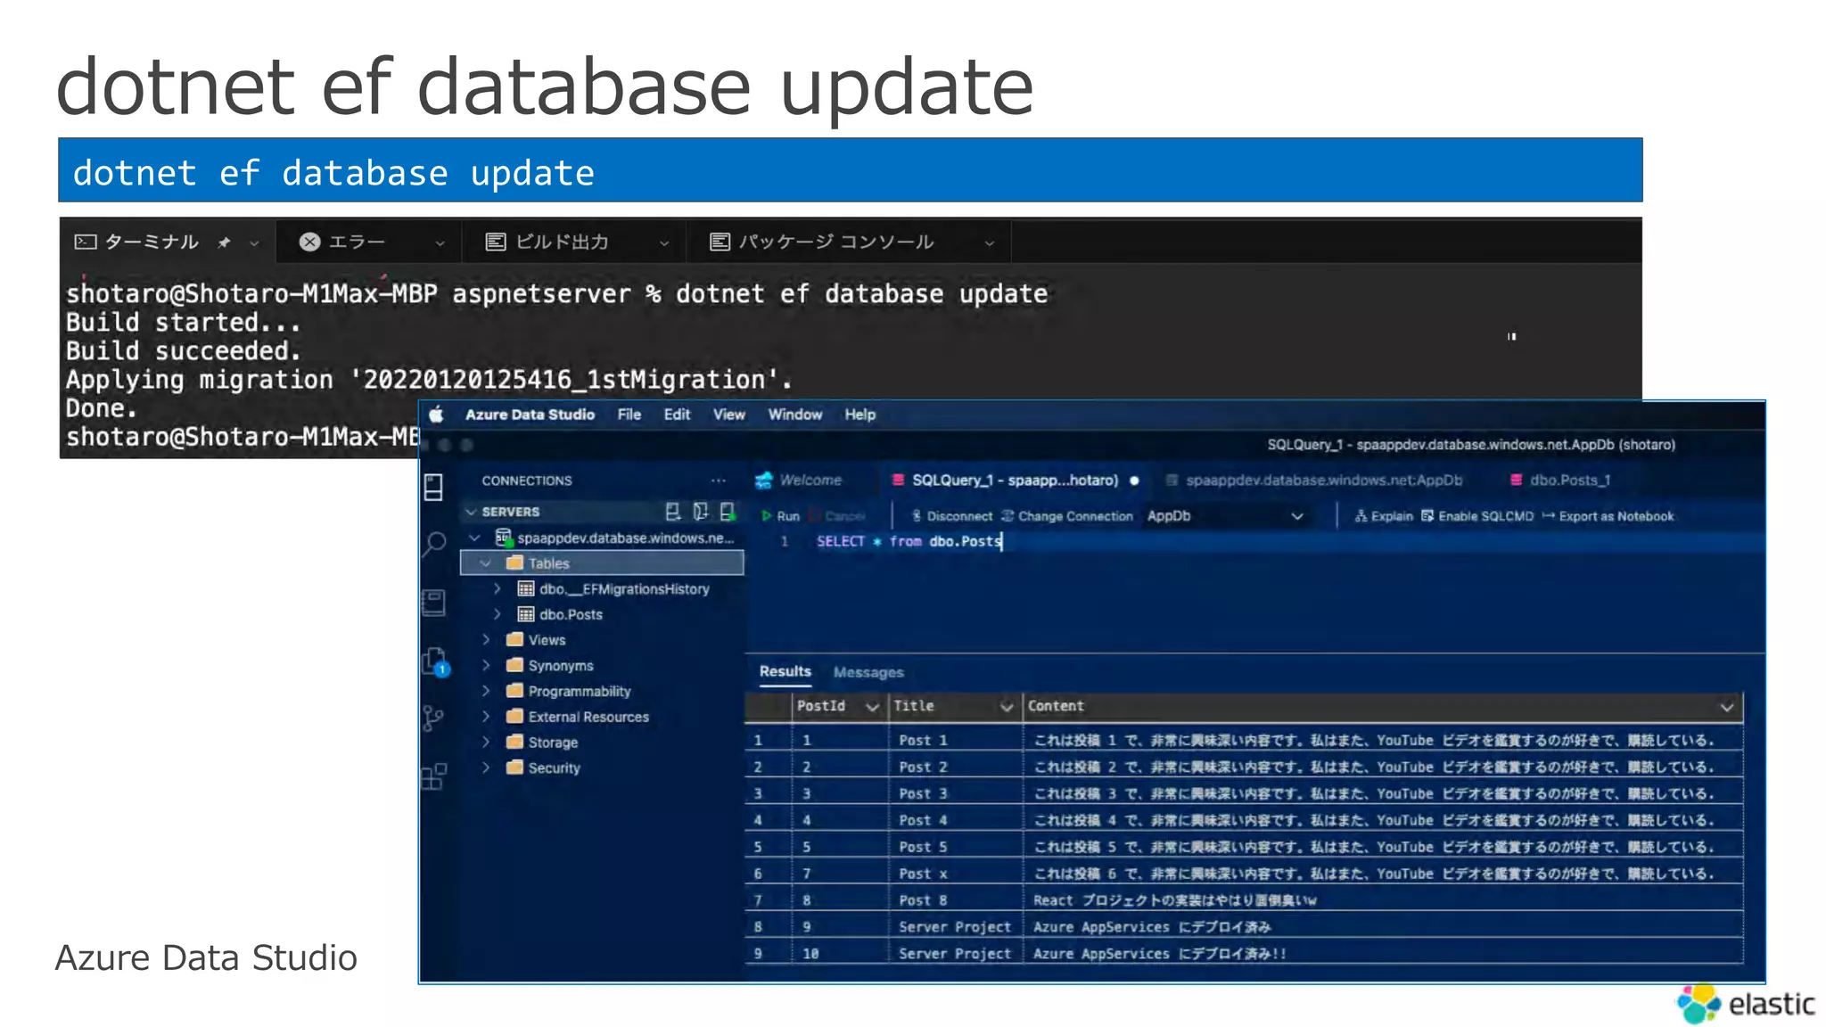Viewport: 1826px width, 1027px height.
Task: Click the Cancel query button
Action: [836, 516]
